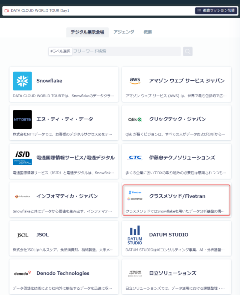Click the NTT DATA logo
The width and height of the screenshot is (240, 295).
click(22, 119)
